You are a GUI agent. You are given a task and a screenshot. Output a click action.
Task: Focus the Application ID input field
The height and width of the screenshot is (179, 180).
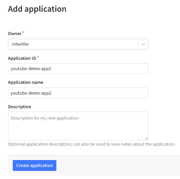(78, 68)
